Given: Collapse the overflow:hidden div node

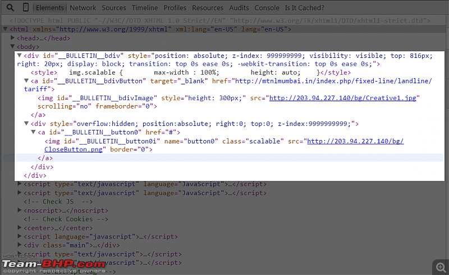Looking at the screenshot, I should click(x=26, y=123).
